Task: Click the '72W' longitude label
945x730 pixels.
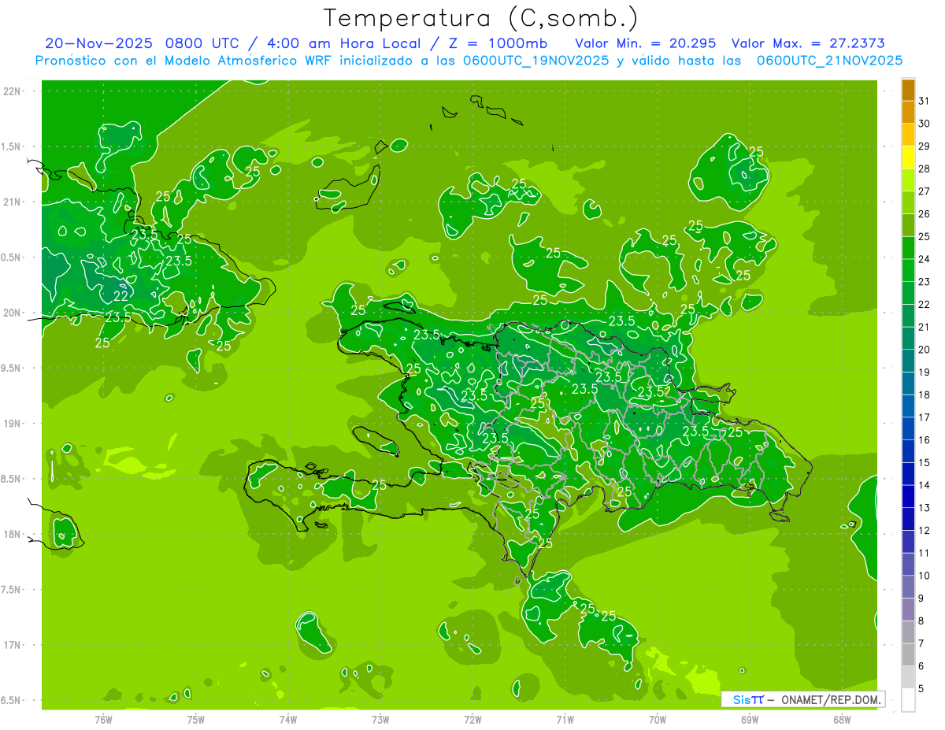Action: point(472,719)
